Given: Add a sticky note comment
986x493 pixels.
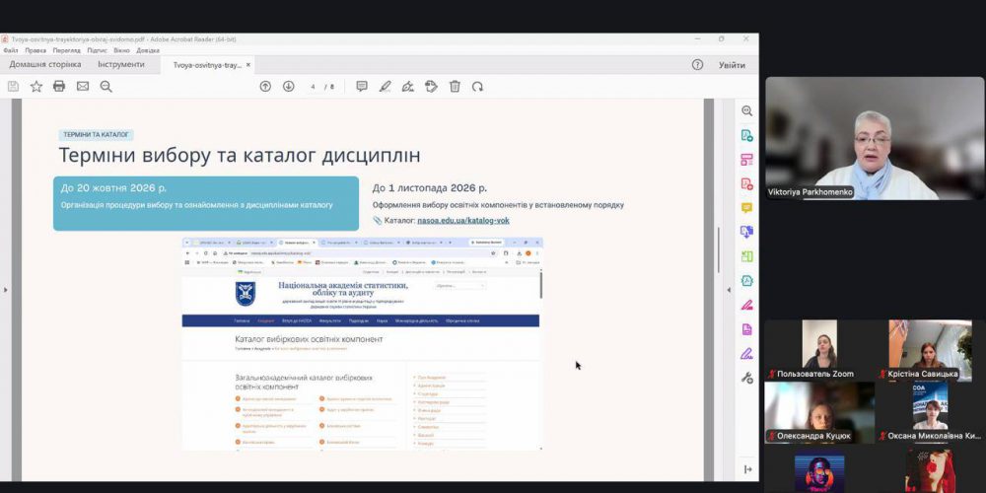Looking at the screenshot, I should pos(362,86).
